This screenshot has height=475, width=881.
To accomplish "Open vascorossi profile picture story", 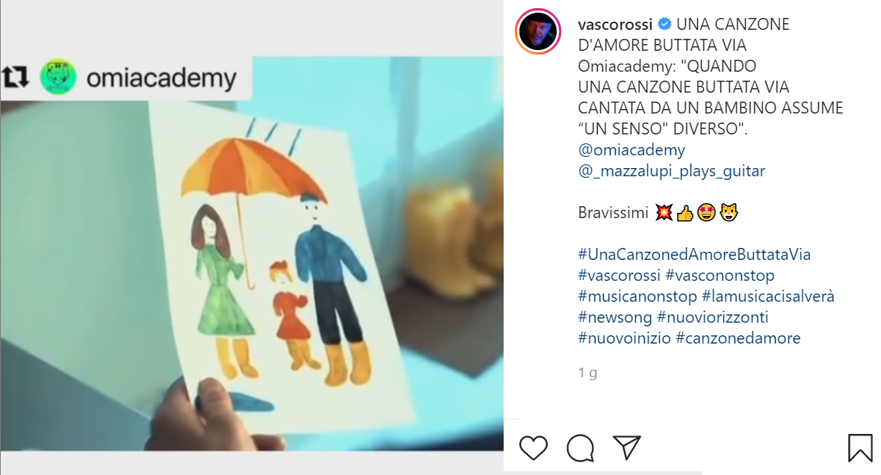I will 538,31.
